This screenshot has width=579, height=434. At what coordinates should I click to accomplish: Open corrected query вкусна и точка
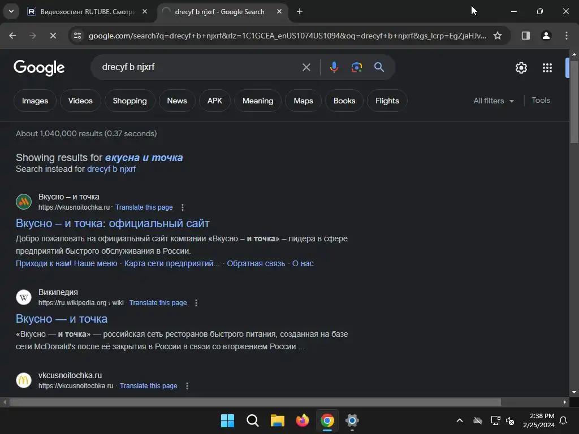(144, 158)
